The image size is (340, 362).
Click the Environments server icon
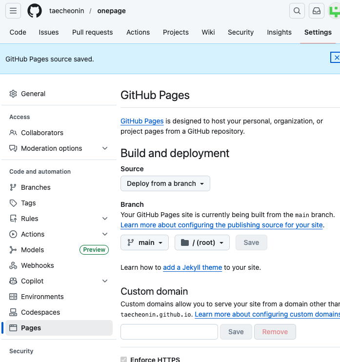pyautogui.click(x=13, y=297)
